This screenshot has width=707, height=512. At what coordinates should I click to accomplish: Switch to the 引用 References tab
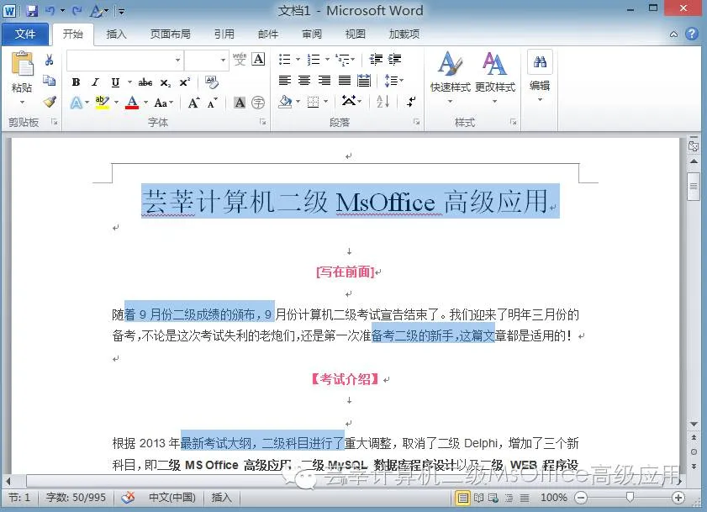coord(224,34)
